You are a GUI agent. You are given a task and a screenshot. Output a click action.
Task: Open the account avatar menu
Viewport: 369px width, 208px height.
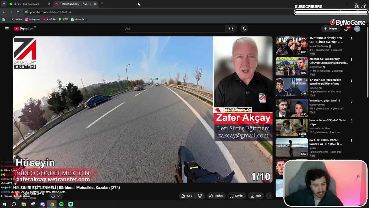coord(357,29)
